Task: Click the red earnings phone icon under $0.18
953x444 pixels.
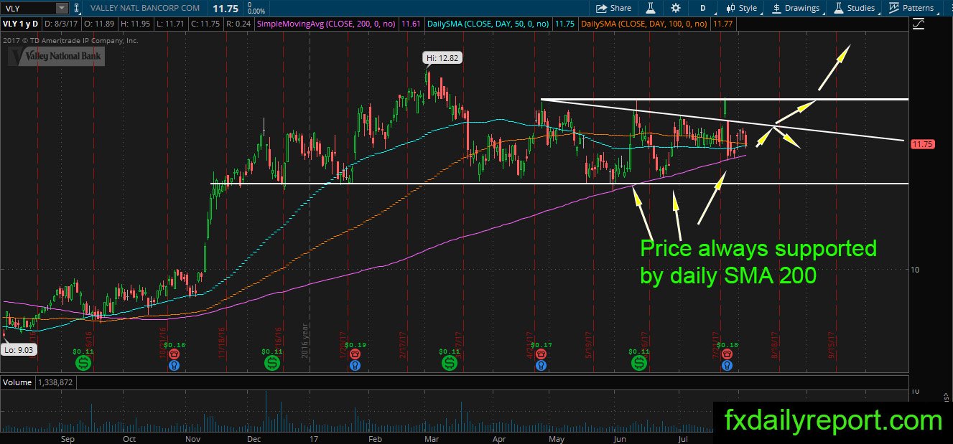Action: click(727, 354)
